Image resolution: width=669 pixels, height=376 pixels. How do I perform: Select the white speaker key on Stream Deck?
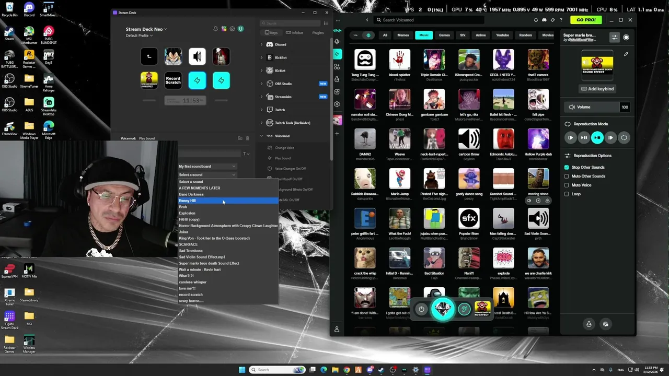coord(197,56)
